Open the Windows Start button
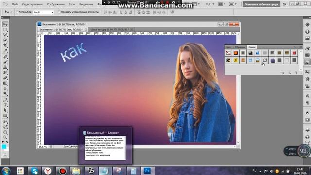The width and height of the screenshot is (311, 175). [x=6, y=171]
